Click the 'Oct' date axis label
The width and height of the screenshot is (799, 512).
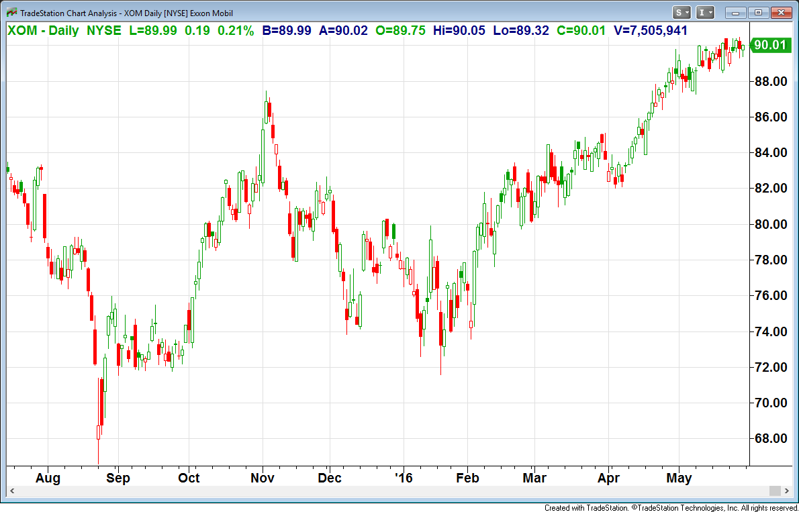(189, 478)
